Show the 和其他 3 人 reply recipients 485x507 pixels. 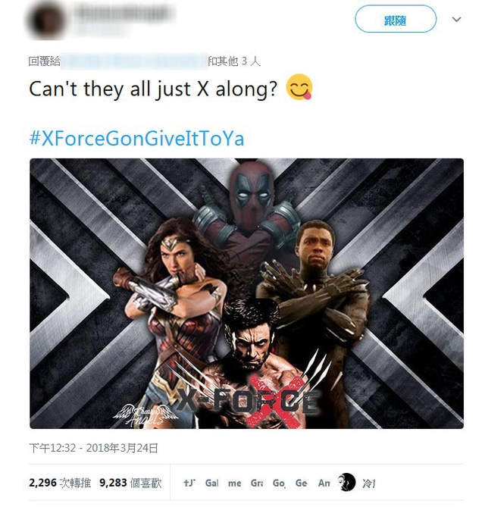pyautogui.click(x=234, y=61)
